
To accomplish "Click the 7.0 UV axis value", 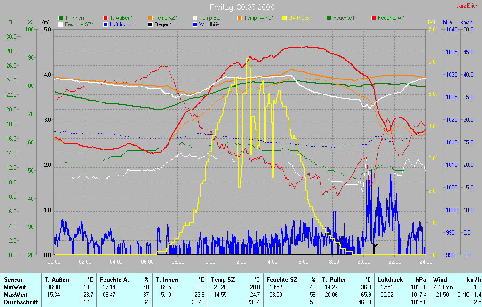I will 432,30.
